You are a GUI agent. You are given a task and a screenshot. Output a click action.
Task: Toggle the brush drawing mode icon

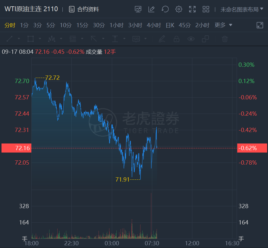tap(162, 39)
